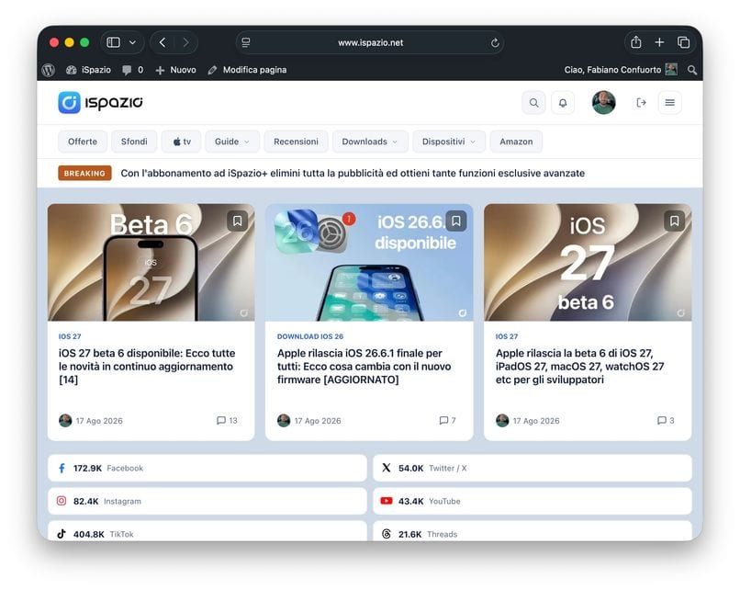
Task: Click author avatar on the third article
Action: coord(502,420)
